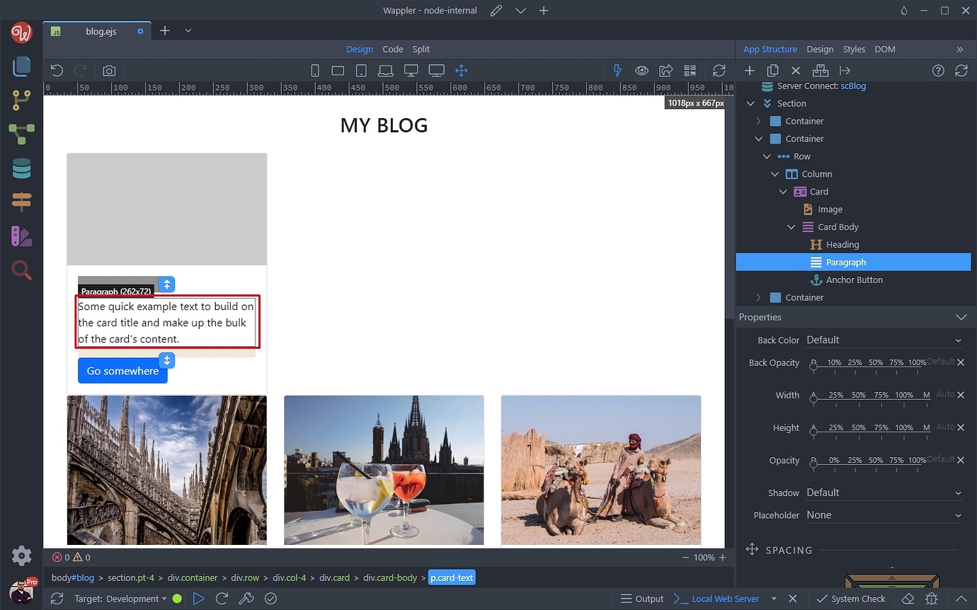Click the help question-mark icon in App Structure

coord(938,70)
